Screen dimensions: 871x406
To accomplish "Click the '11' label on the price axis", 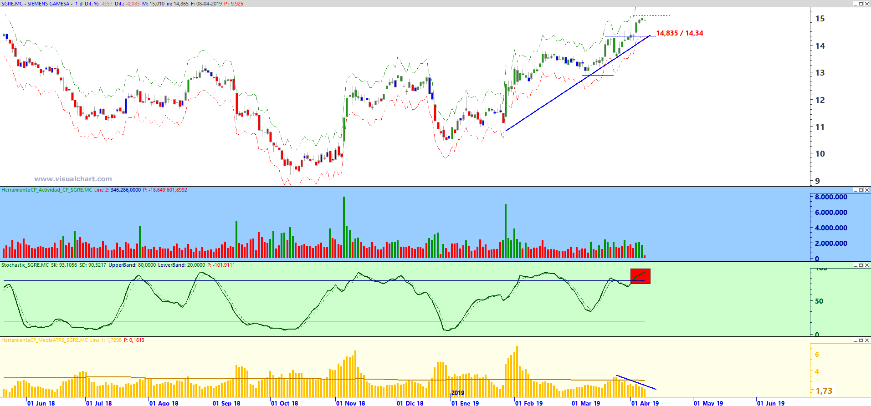I will [x=820, y=127].
